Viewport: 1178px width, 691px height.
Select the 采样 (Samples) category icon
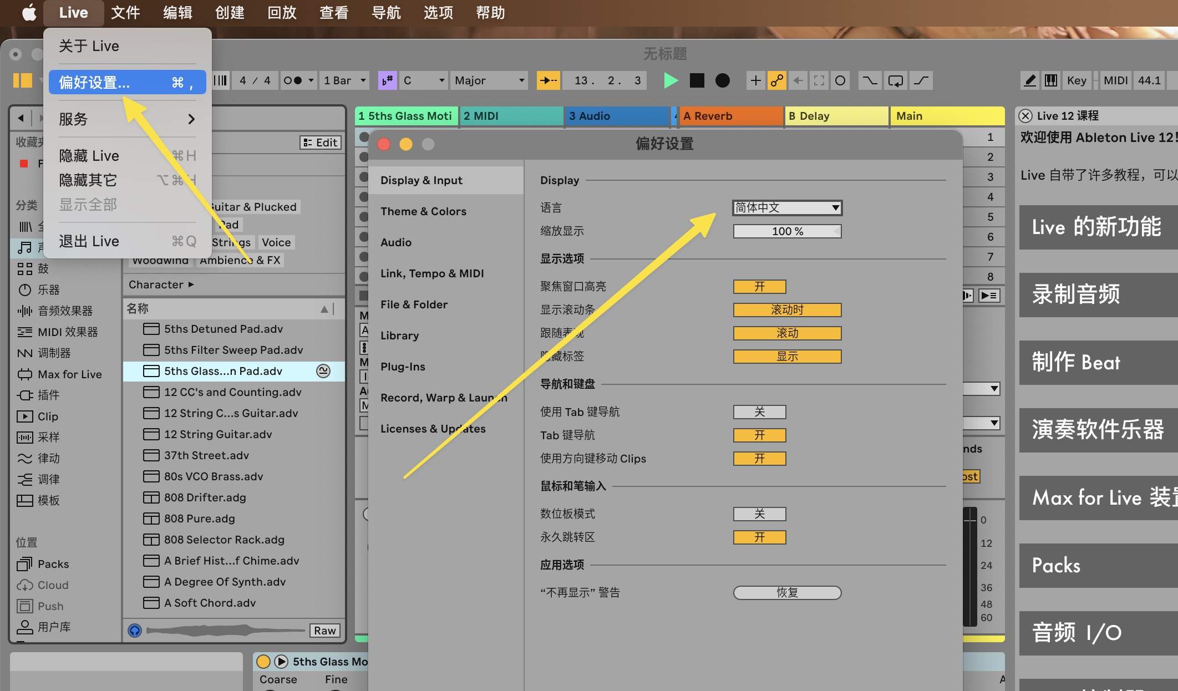point(48,437)
